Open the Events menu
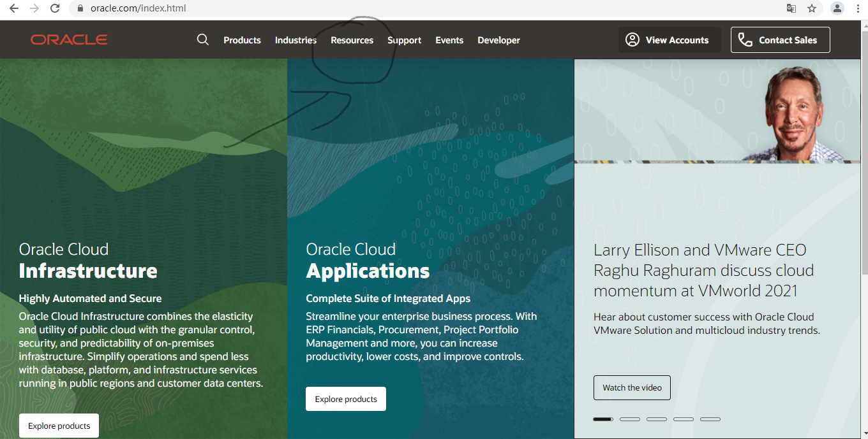The width and height of the screenshot is (868, 439). (449, 40)
